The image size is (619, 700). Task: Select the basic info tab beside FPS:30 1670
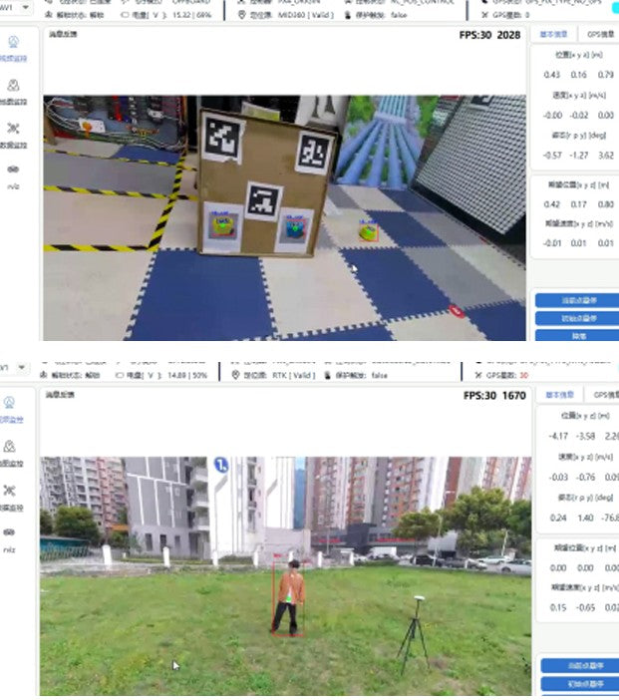[x=559, y=395]
